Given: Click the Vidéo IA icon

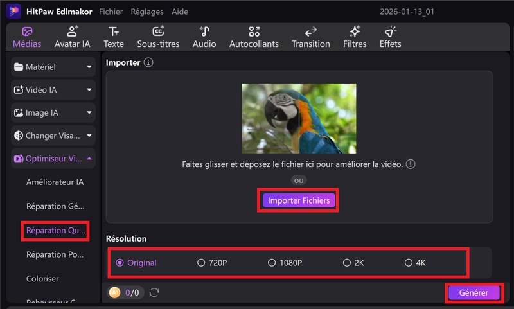Looking at the screenshot, I should (19, 90).
